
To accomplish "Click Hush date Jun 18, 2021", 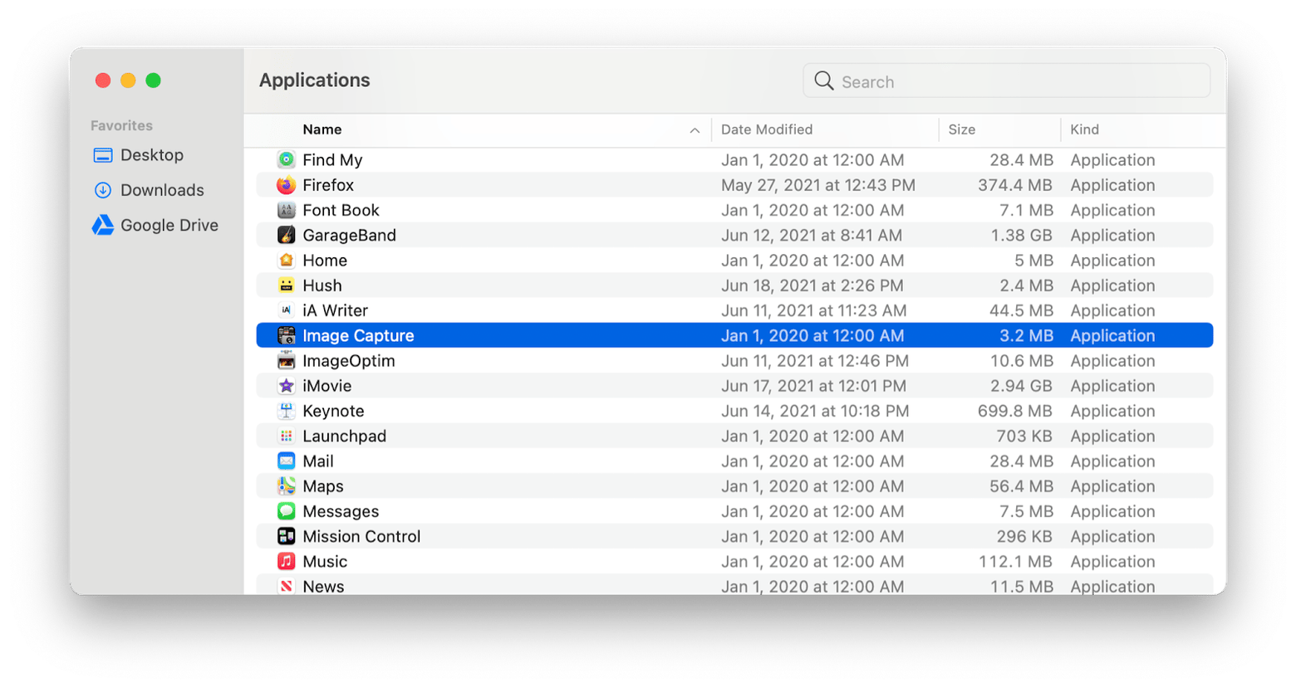I will [x=812, y=285].
